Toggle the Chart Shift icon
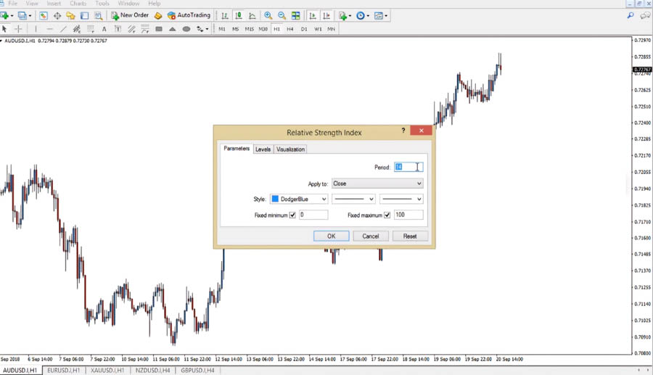This screenshot has height=375, width=653. (x=326, y=15)
